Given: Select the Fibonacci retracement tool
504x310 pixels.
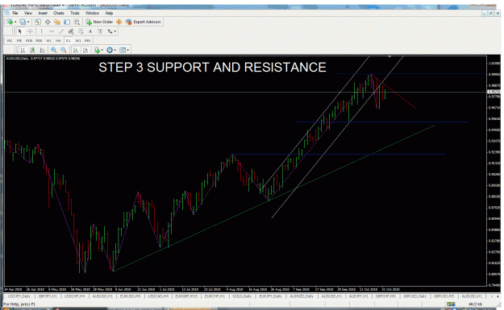Looking at the screenshot, I should pyautogui.click(x=81, y=31).
